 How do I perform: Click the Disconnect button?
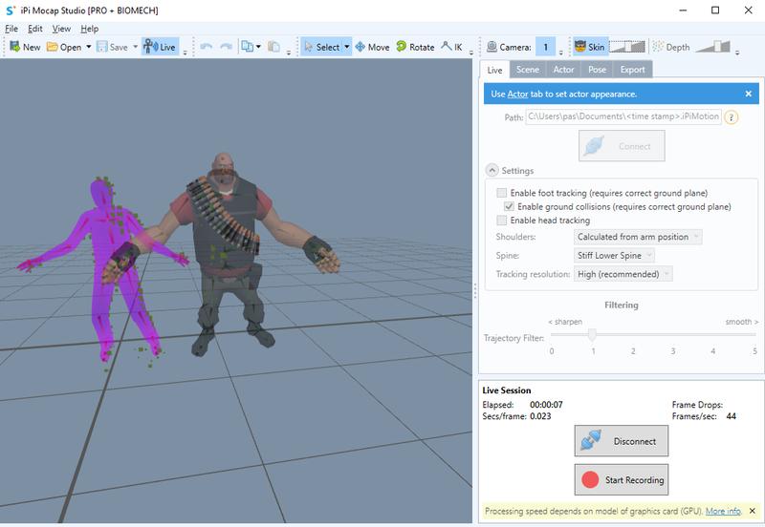(x=622, y=441)
